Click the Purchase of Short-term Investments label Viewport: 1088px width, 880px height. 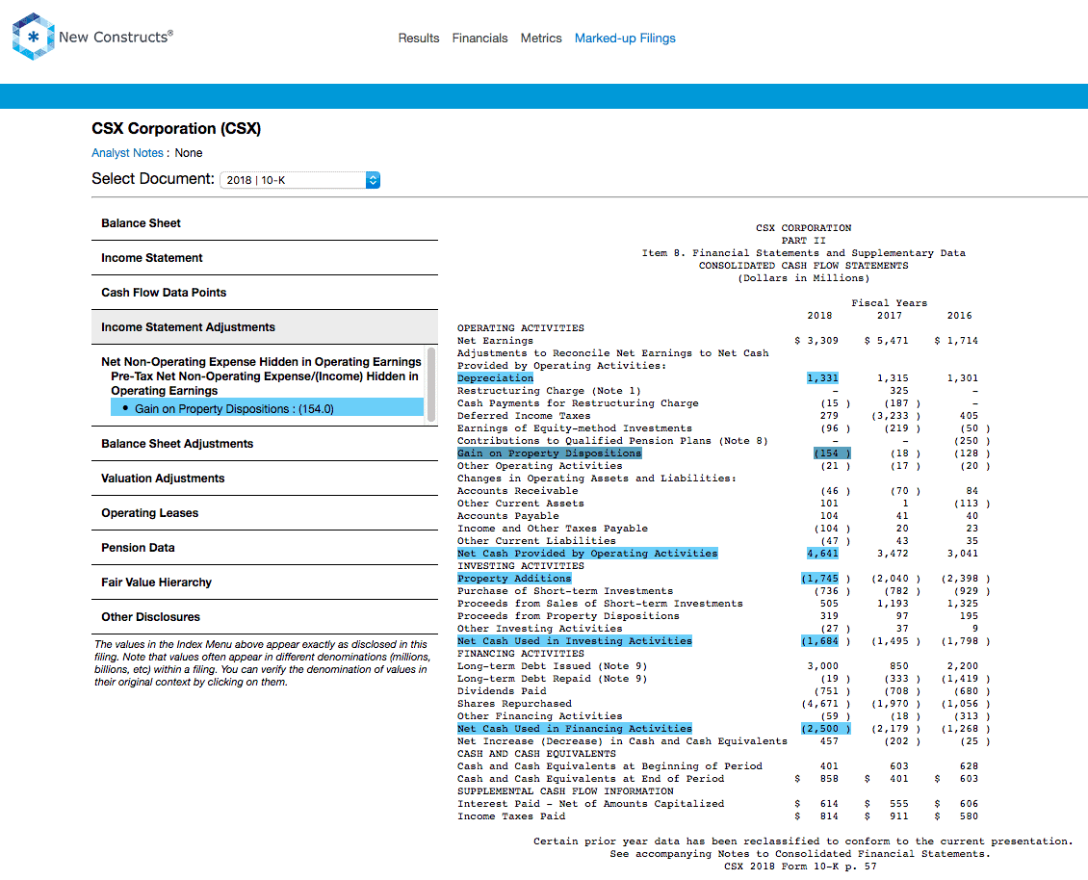click(x=565, y=590)
